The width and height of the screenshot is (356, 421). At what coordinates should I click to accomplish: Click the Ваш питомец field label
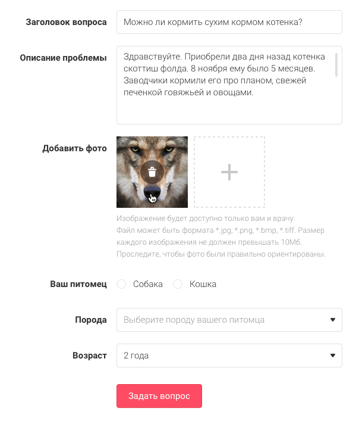pos(78,284)
